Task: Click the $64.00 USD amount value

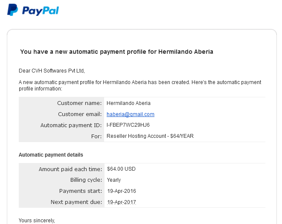Action: click(121, 169)
